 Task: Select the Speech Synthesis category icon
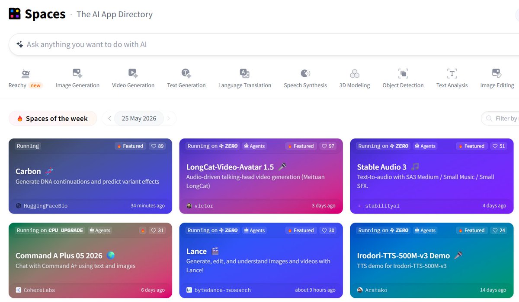(x=305, y=73)
